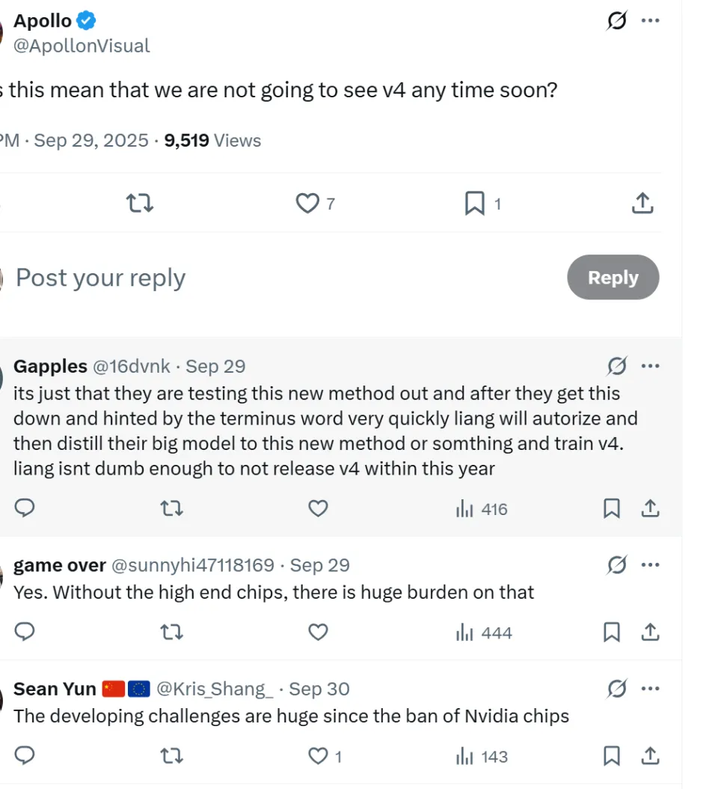Repost Apollo's main post

click(x=140, y=203)
